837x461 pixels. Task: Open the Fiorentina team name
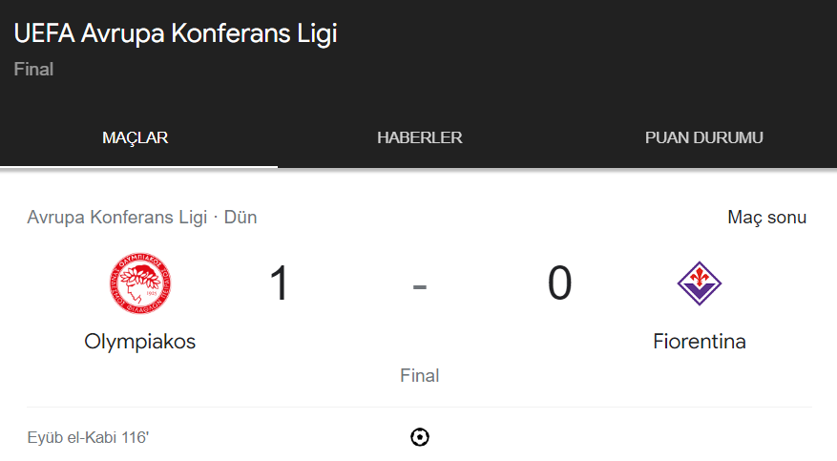click(700, 341)
